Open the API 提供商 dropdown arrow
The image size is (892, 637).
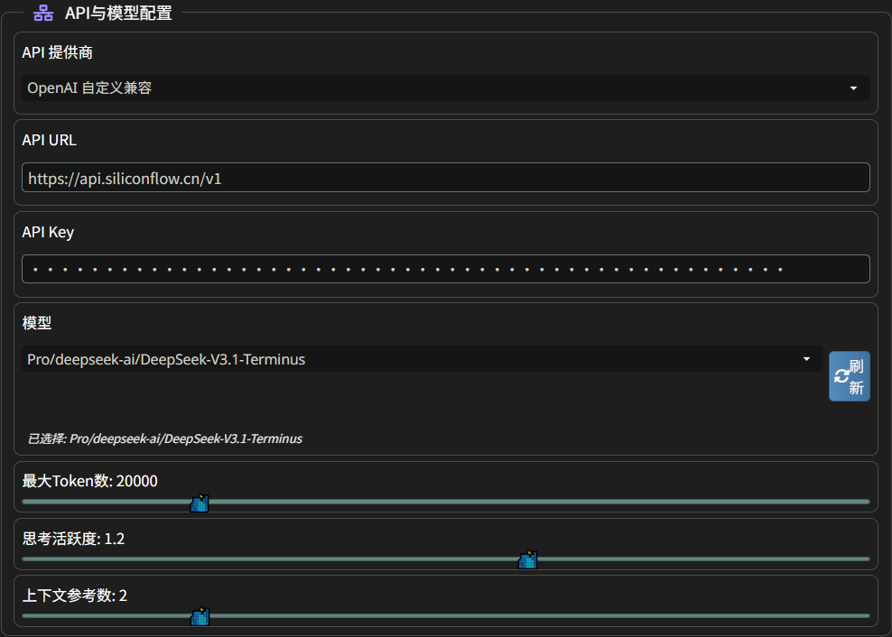click(x=853, y=88)
